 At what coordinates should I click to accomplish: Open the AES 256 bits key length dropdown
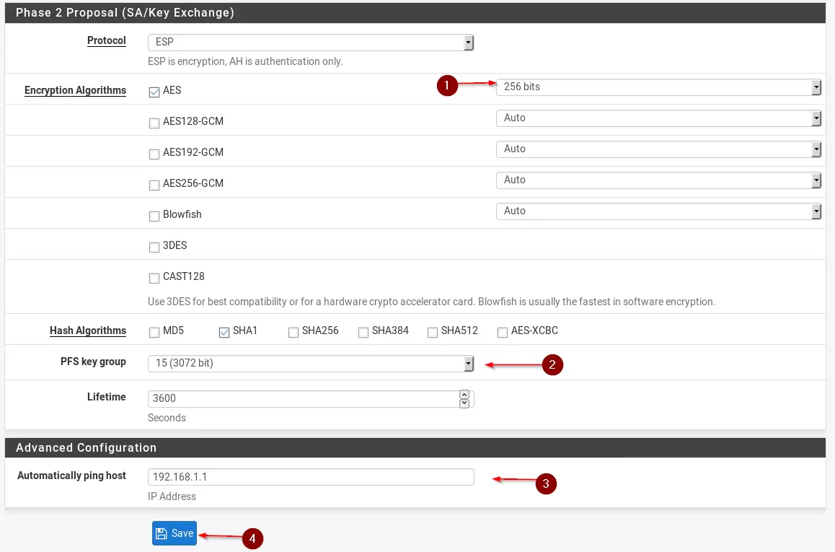point(658,87)
